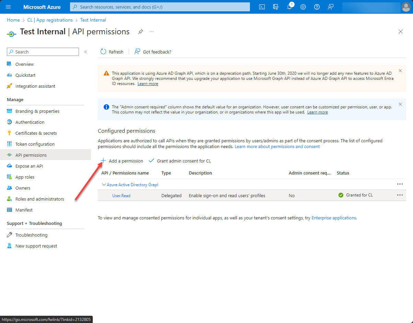Image resolution: width=413 pixels, height=323 pixels.
Task: Click the Certificates & secrets key icon
Action: [x=9, y=133]
